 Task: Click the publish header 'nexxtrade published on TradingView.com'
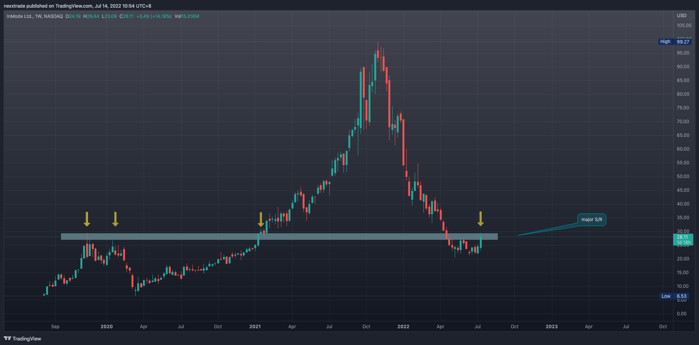(x=48, y=6)
